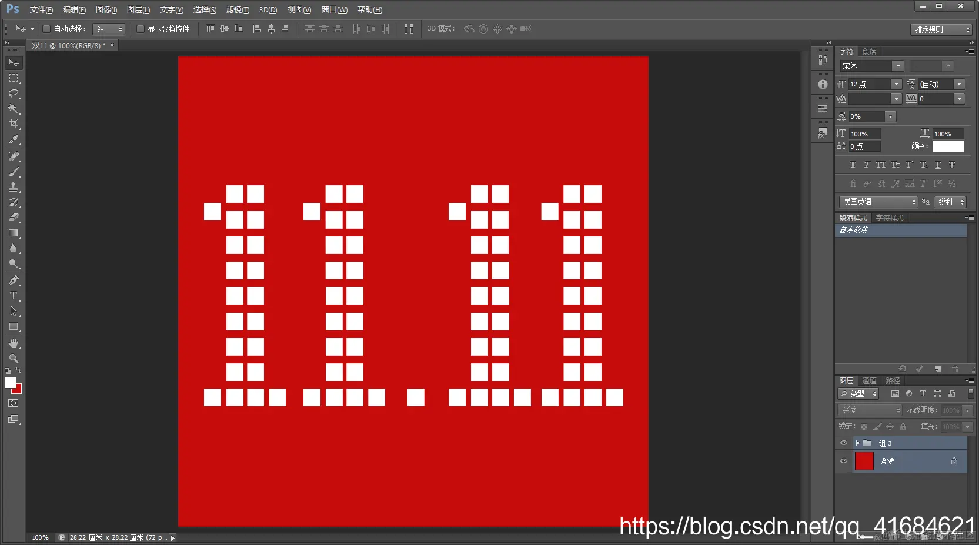Select the Brush tool

pos(14,172)
